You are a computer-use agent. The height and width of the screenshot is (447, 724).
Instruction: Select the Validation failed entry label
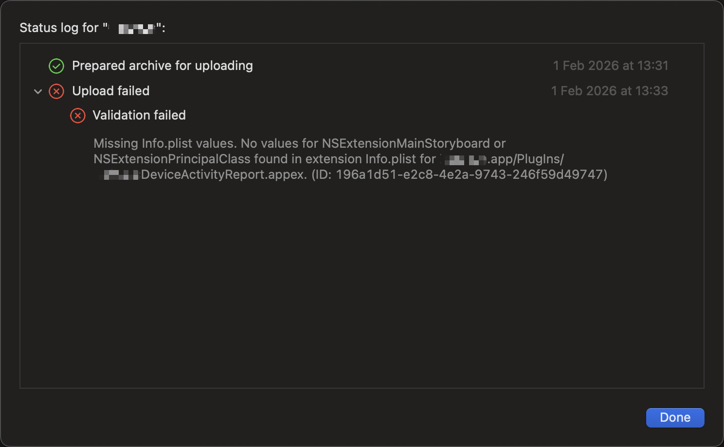click(139, 115)
